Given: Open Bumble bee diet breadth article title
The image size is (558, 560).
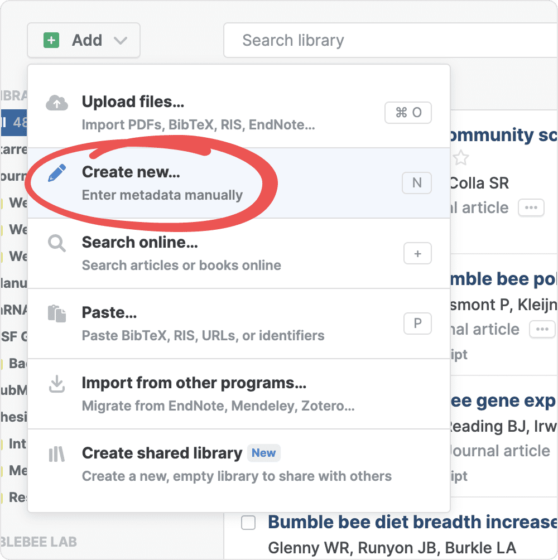Looking at the screenshot, I should (x=412, y=522).
